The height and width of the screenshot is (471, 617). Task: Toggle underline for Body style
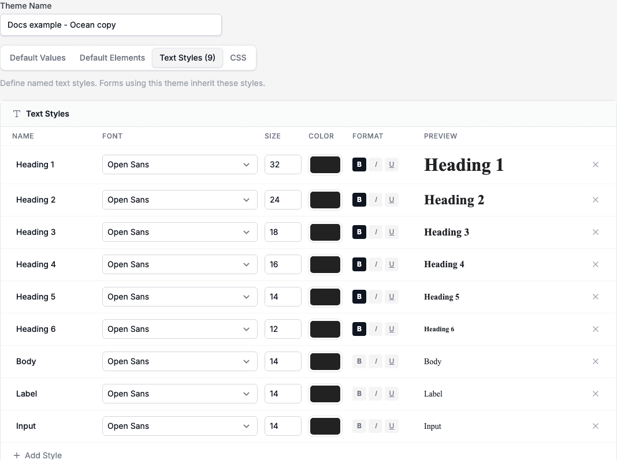pyautogui.click(x=392, y=361)
